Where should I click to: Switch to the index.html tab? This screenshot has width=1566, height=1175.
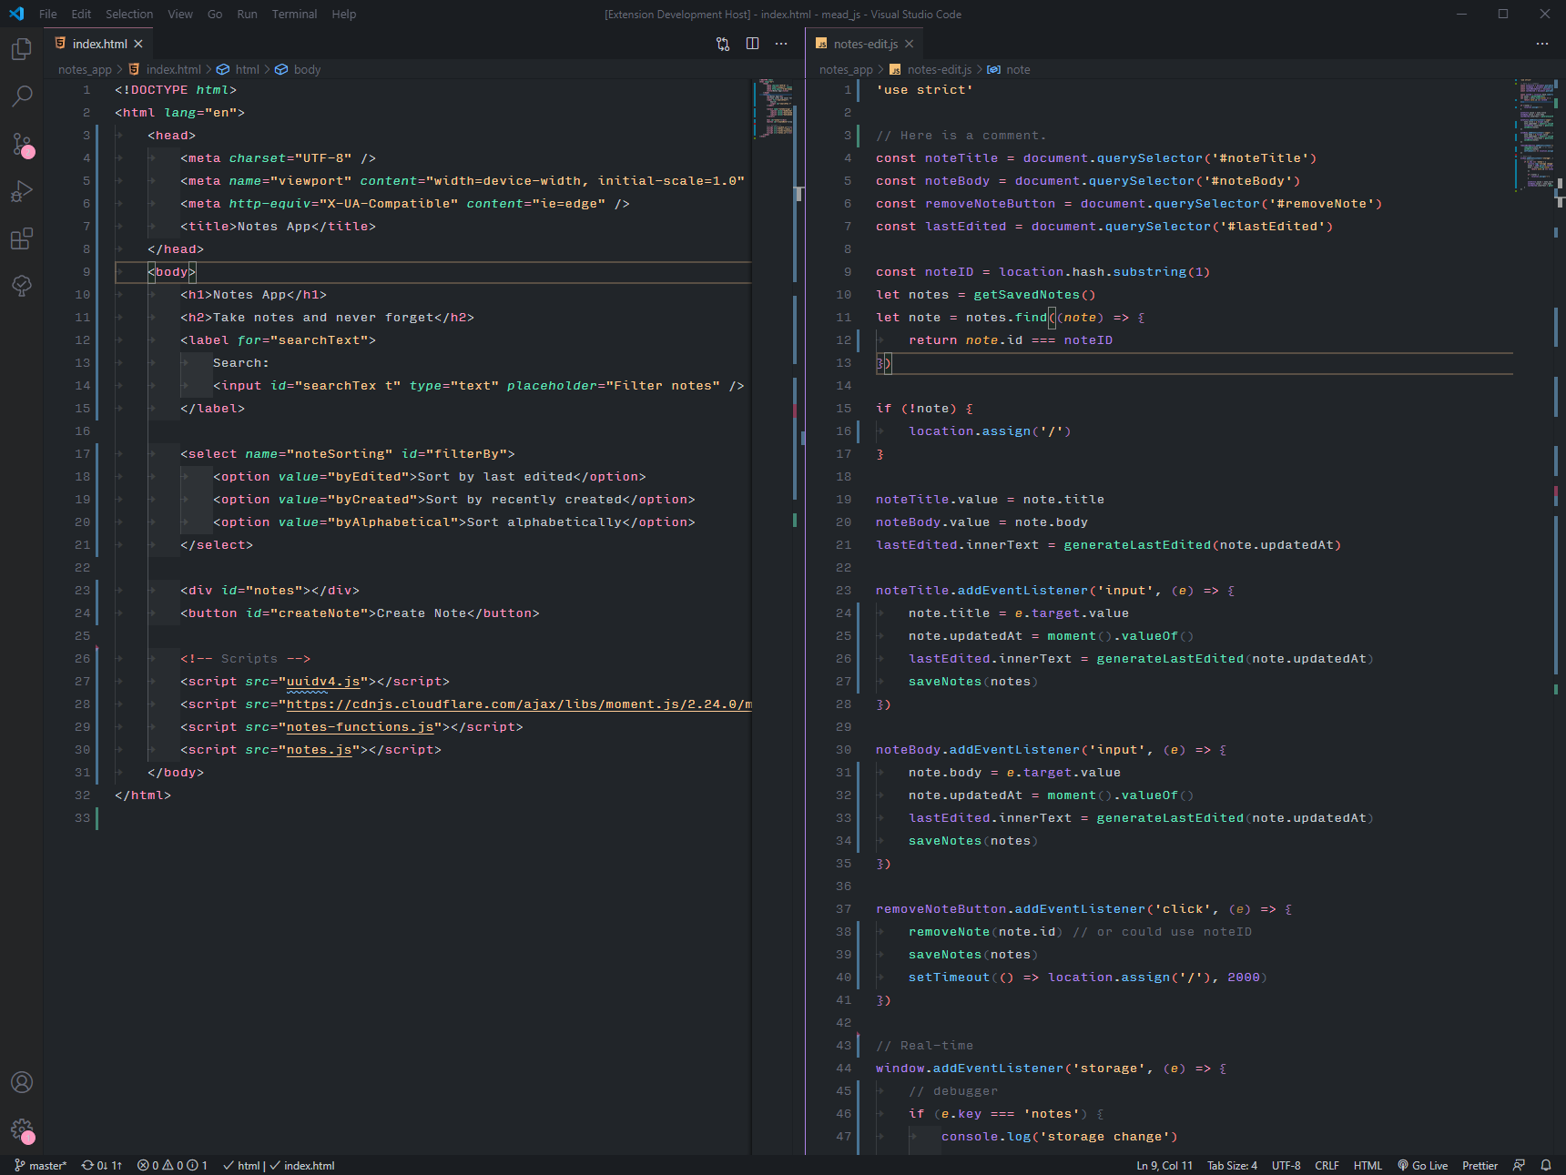99,44
